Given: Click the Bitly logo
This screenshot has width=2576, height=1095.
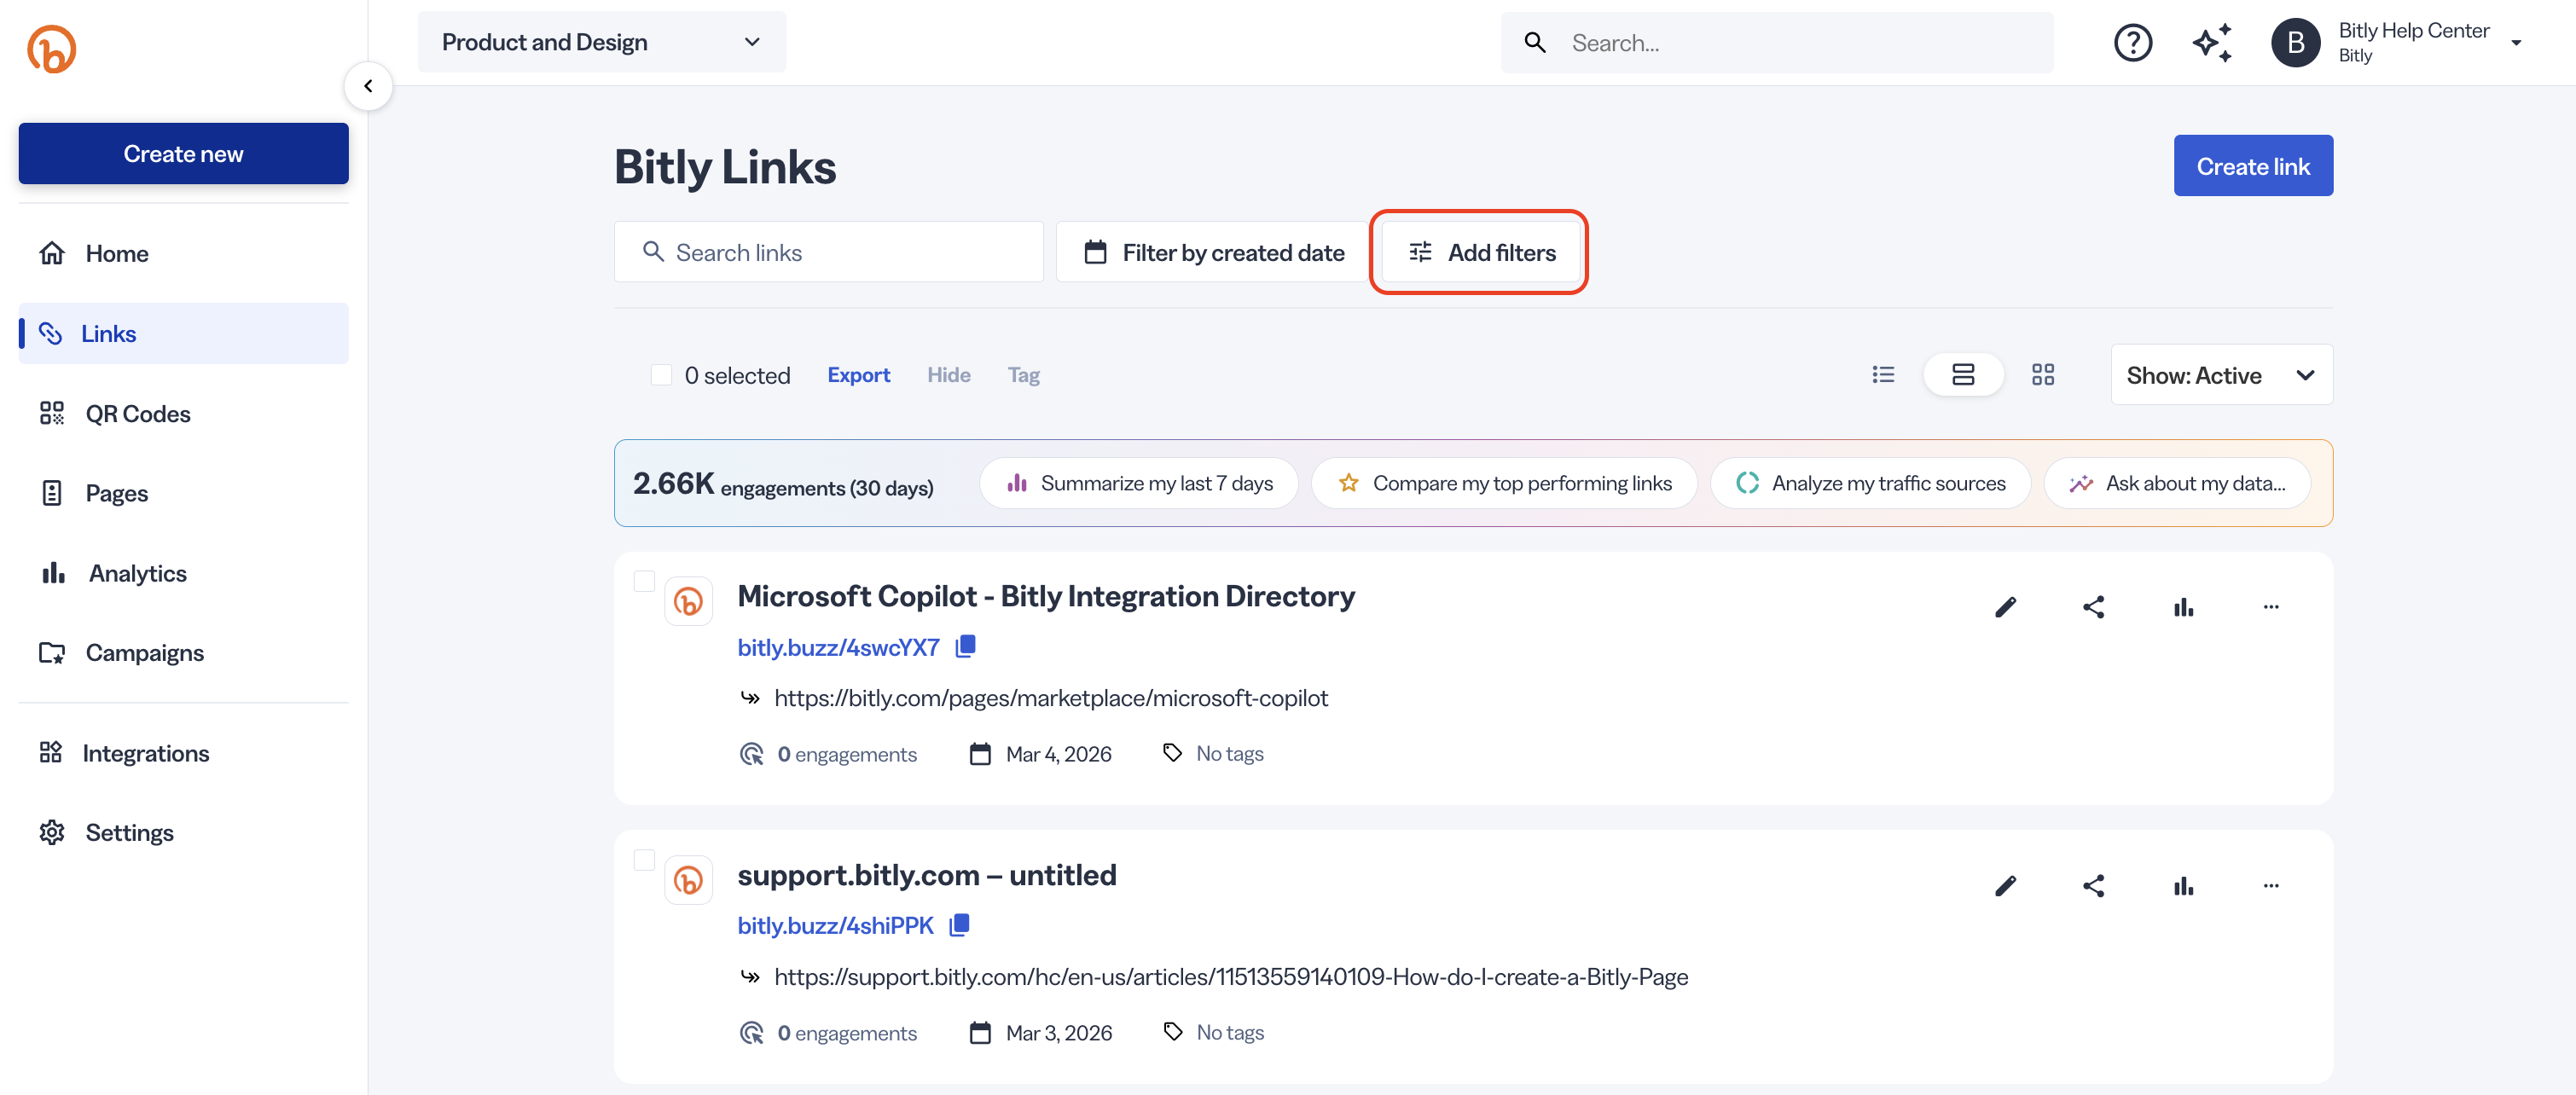Looking at the screenshot, I should coord(52,48).
